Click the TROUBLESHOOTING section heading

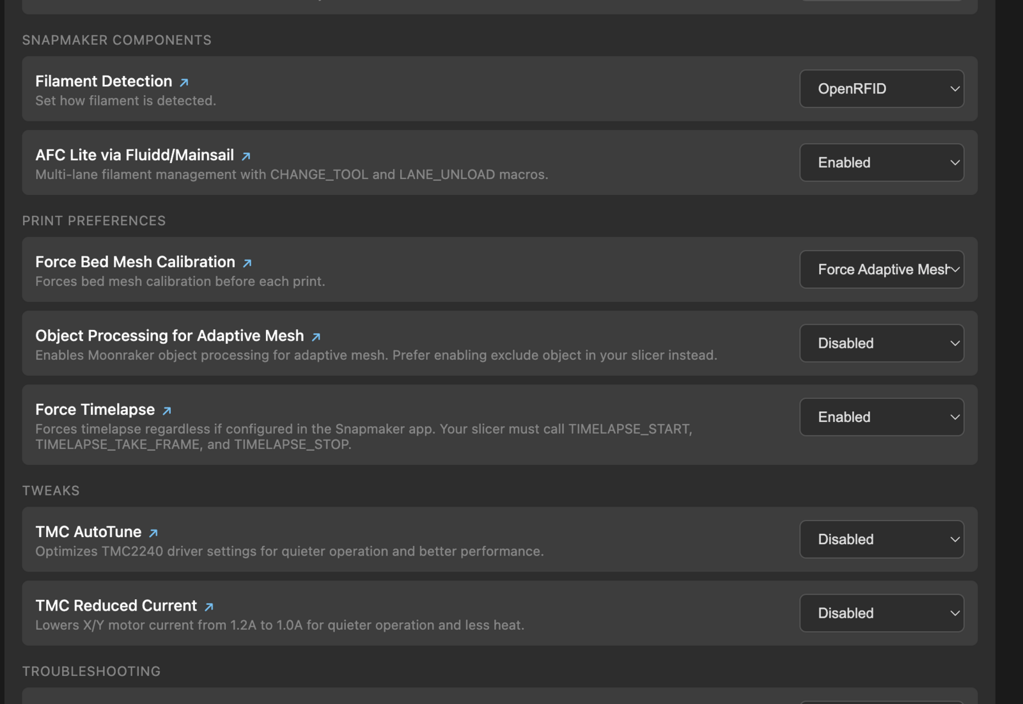(91, 671)
